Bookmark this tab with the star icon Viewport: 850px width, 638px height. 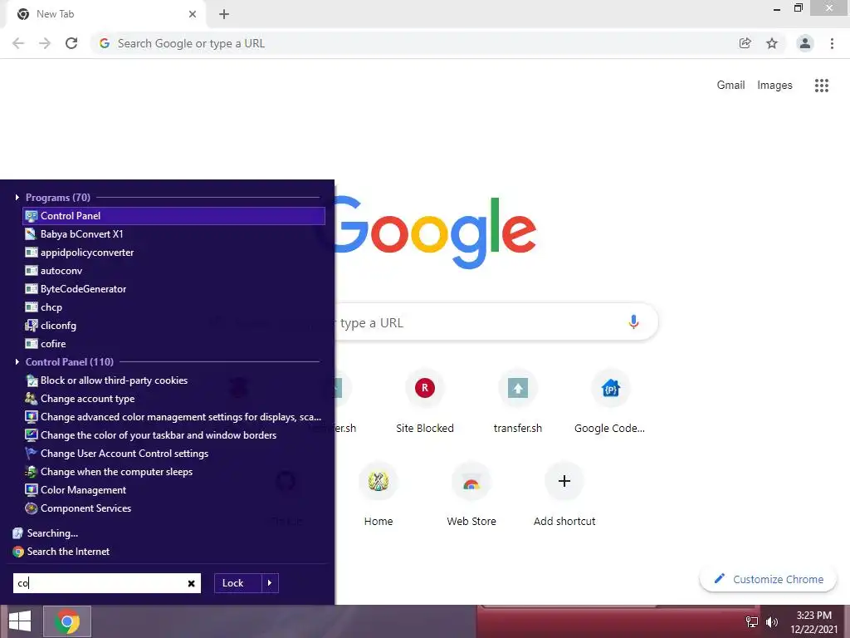coord(772,43)
